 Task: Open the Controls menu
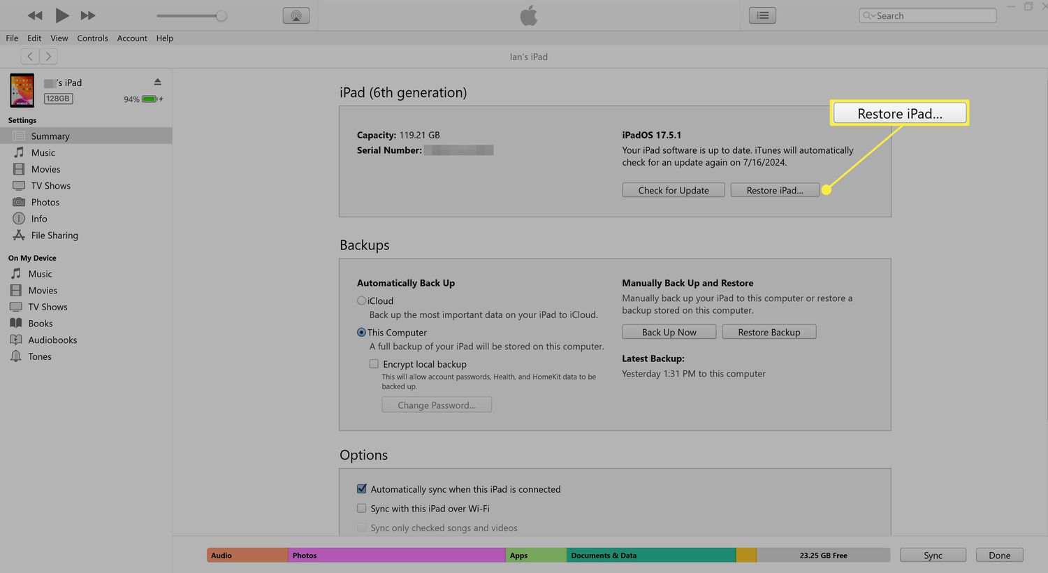(92, 38)
